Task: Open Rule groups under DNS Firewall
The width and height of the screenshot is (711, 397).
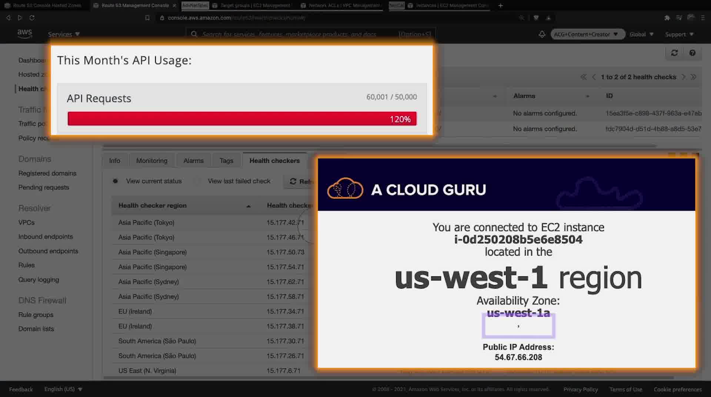Action: pos(36,315)
